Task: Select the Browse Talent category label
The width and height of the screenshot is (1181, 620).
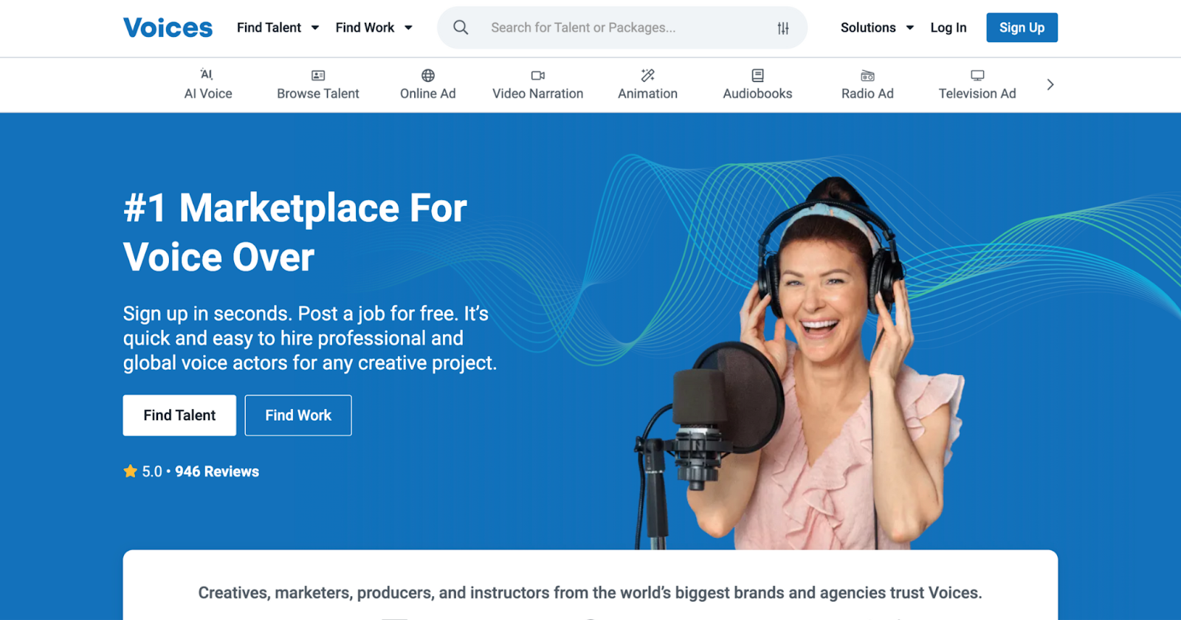Action: pyautogui.click(x=318, y=94)
